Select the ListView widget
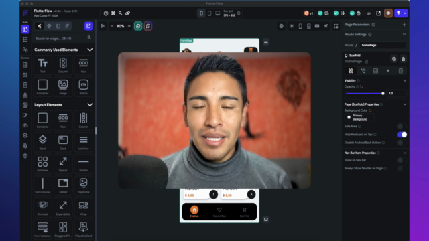This screenshot has height=241, width=429. click(83, 142)
